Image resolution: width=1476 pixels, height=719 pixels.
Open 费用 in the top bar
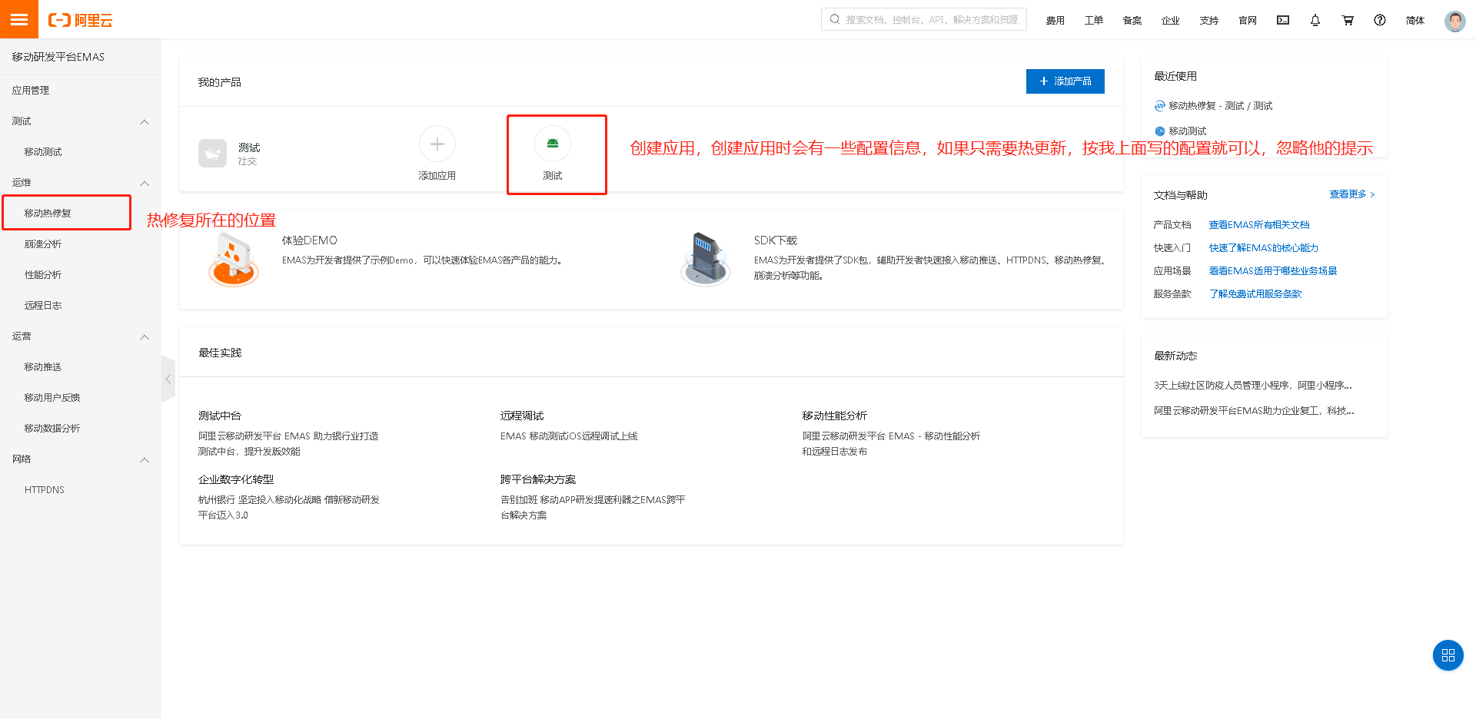1055,21
